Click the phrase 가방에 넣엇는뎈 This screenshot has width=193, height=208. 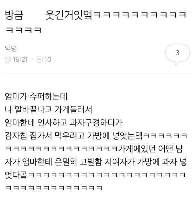click(115, 136)
